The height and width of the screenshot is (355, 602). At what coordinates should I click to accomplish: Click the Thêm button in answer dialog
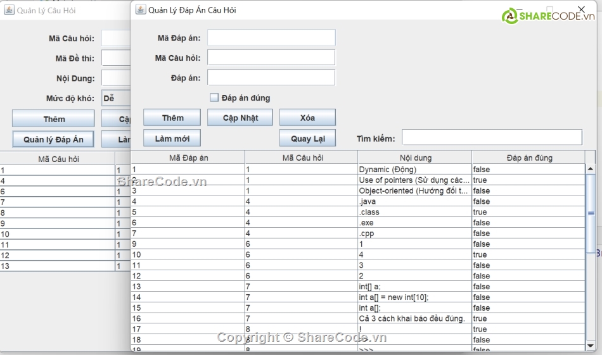click(x=172, y=118)
